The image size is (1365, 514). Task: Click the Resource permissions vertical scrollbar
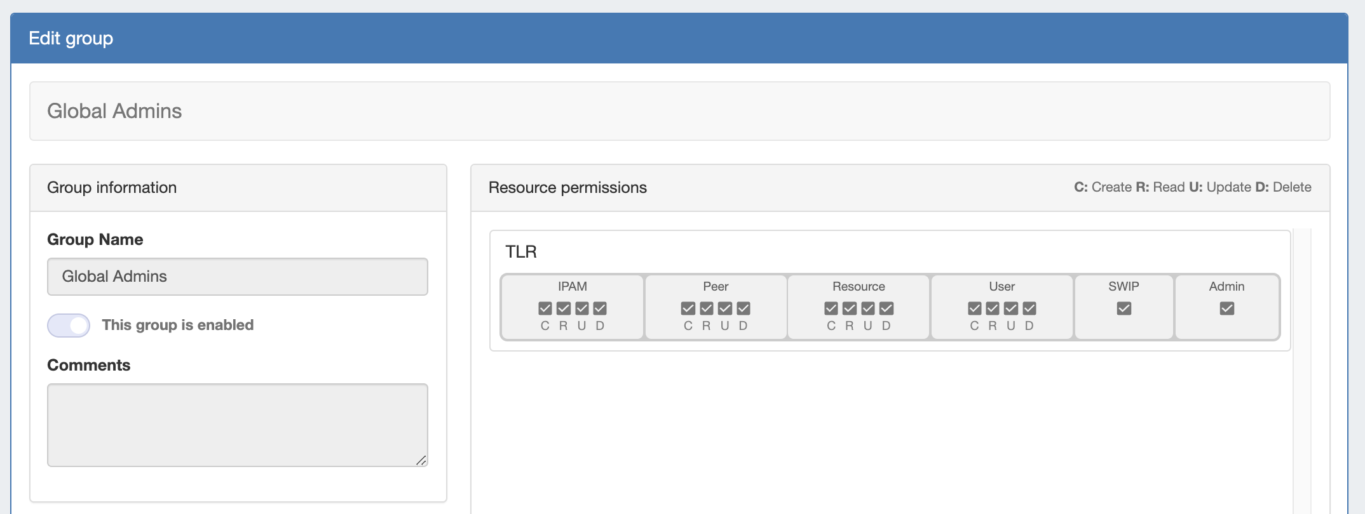1301,368
